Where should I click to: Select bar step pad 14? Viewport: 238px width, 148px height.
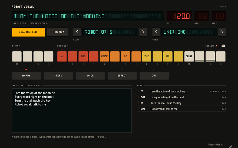tap(200, 57)
